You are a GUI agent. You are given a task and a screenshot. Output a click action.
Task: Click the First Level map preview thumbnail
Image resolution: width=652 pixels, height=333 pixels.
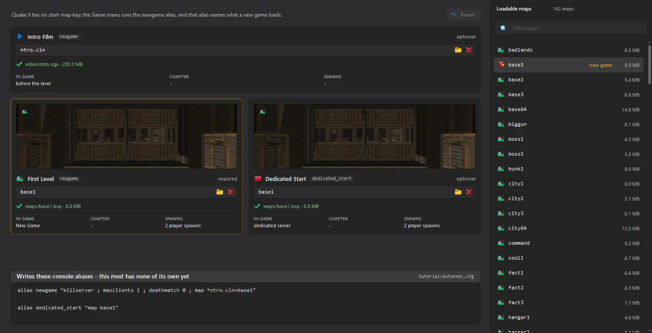[x=126, y=136]
